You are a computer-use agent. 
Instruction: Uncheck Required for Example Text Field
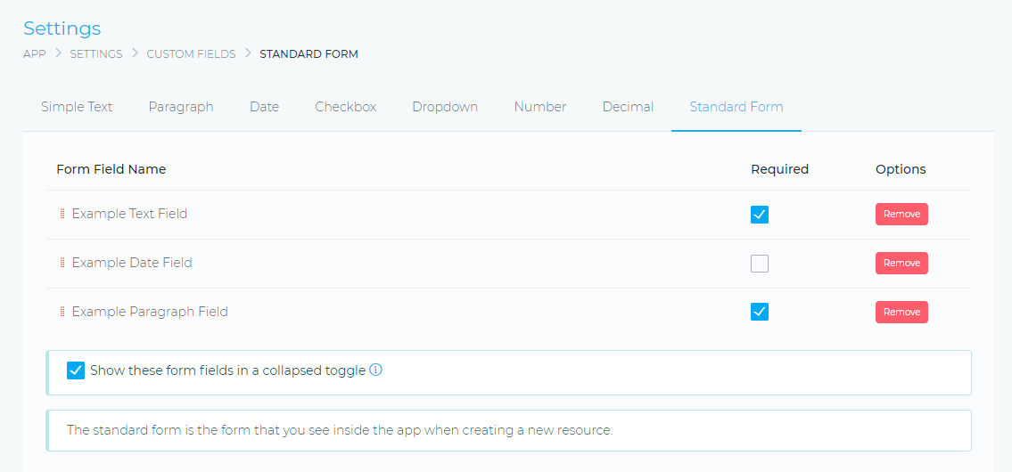click(760, 215)
